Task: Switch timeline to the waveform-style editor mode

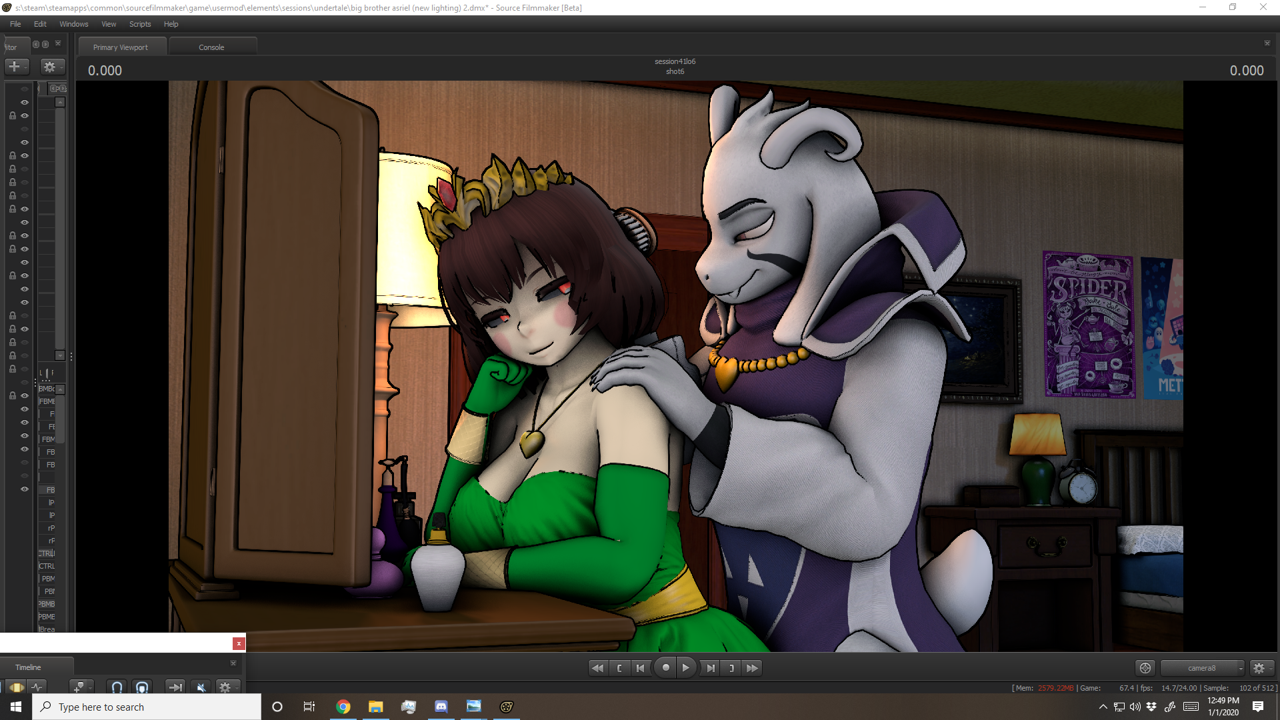Action: (37, 687)
